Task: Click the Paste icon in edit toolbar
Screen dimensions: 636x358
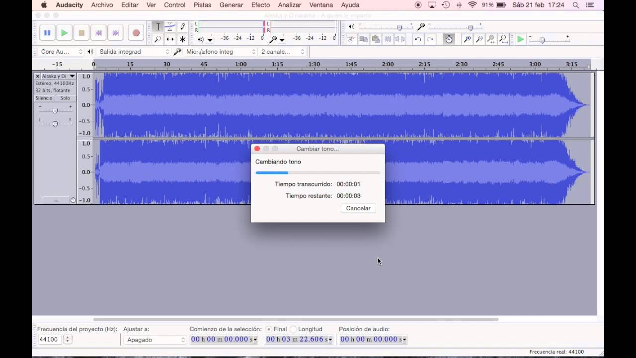Action: (376, 39)
